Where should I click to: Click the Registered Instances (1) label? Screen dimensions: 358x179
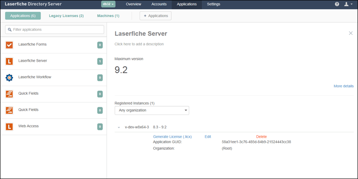[x=134, y=103]
